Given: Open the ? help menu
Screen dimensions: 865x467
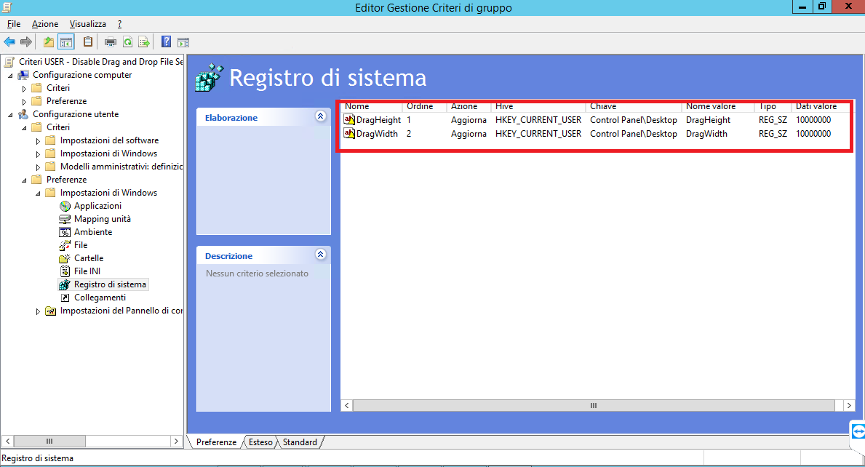Looking at the screenshot, I should [x=120, y=24].
